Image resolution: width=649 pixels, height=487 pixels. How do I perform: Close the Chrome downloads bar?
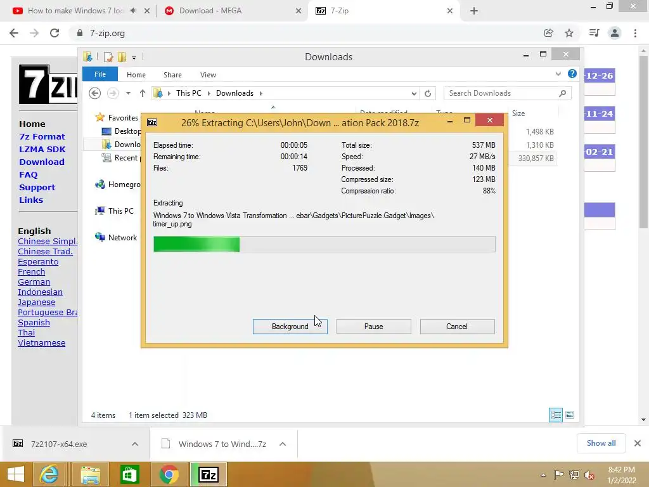tap(638, 443)
